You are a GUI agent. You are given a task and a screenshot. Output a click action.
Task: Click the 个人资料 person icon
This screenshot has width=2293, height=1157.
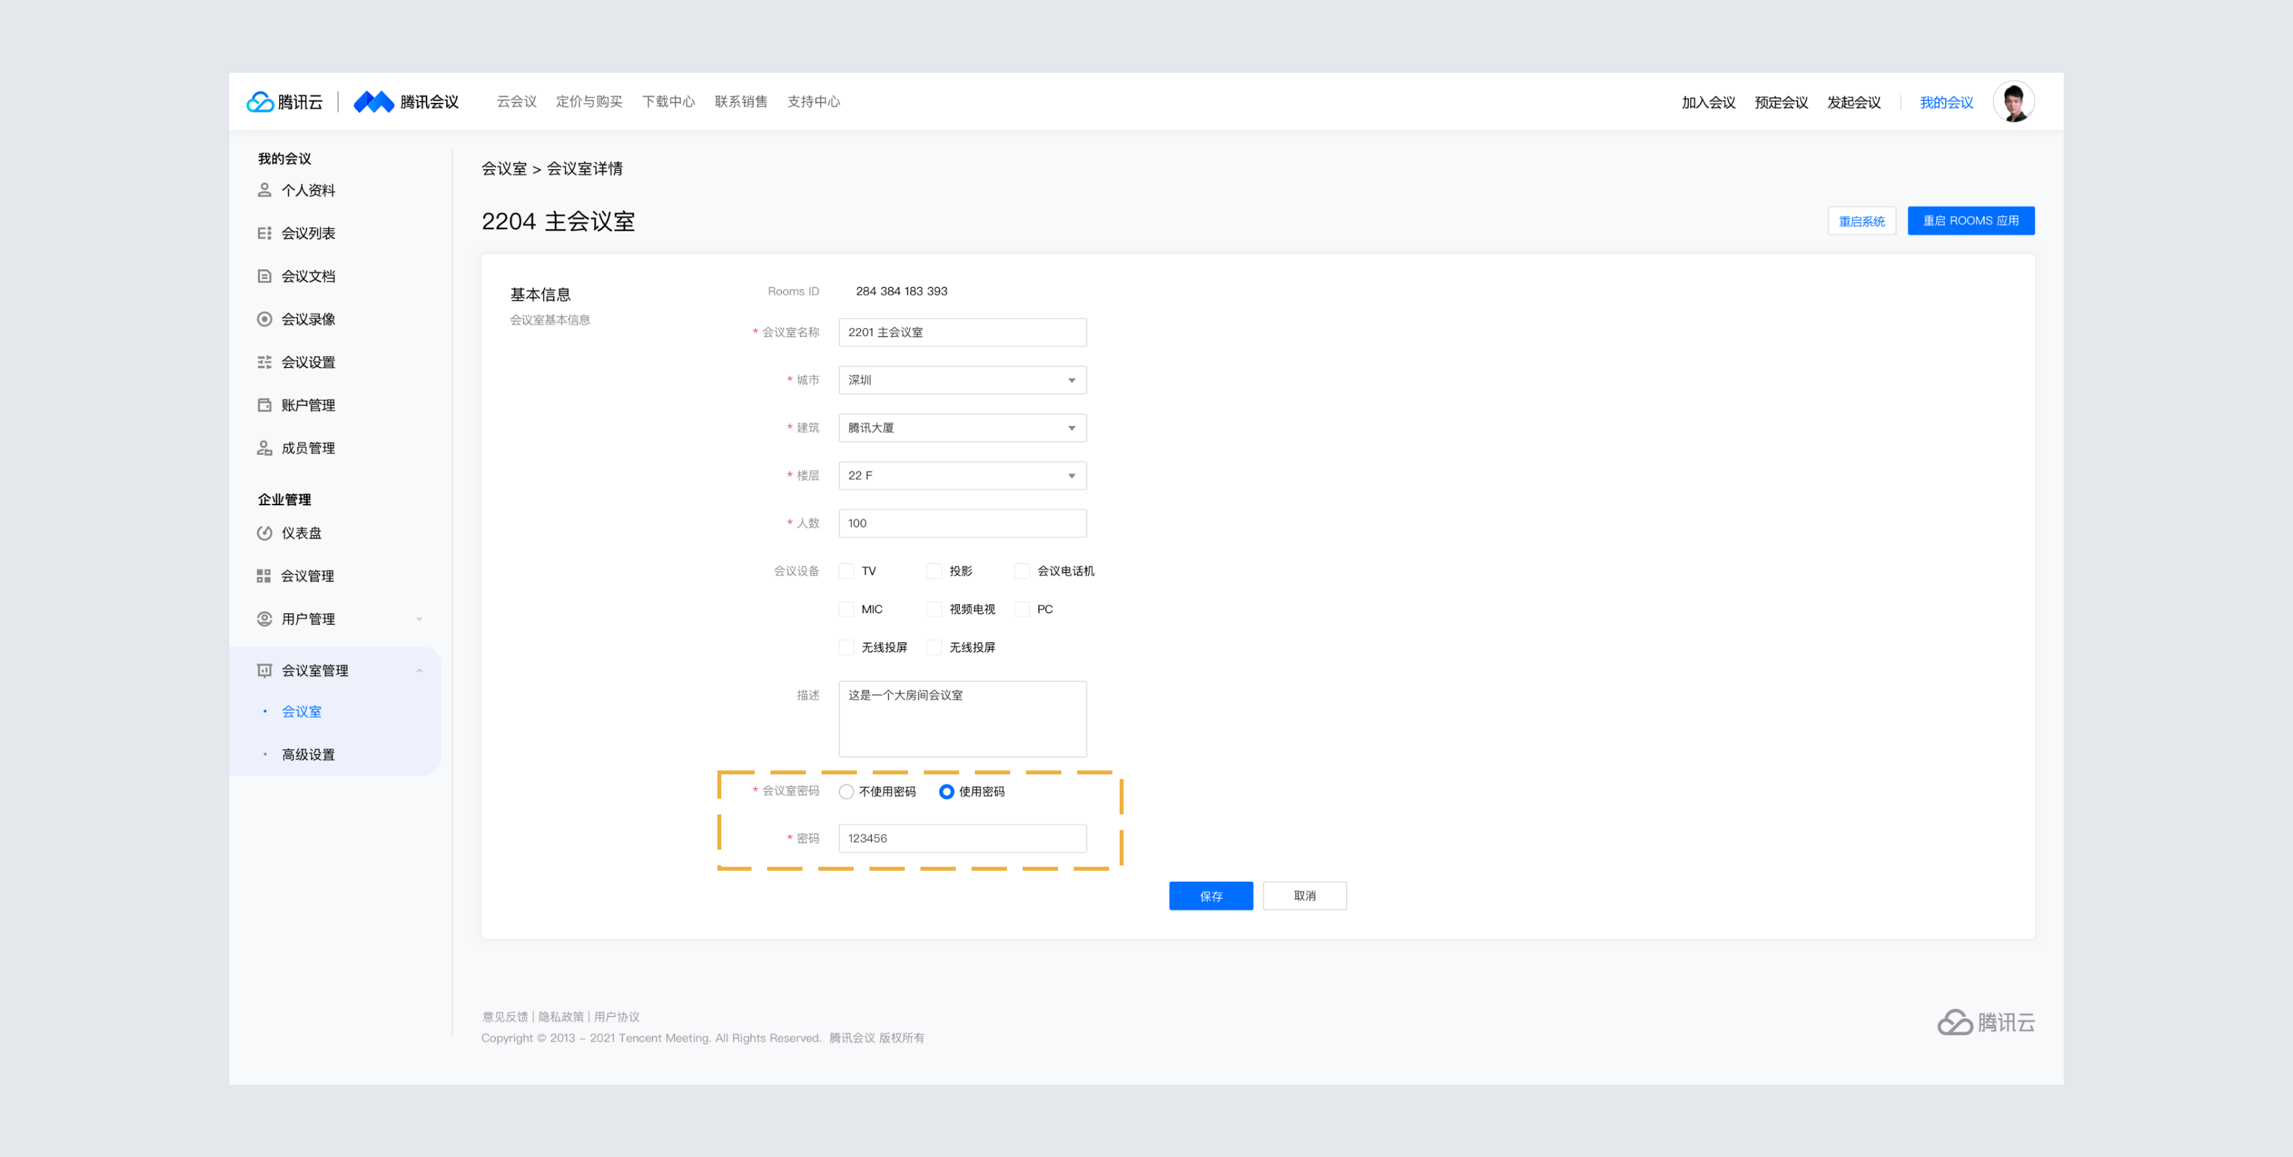coord(265,189)
